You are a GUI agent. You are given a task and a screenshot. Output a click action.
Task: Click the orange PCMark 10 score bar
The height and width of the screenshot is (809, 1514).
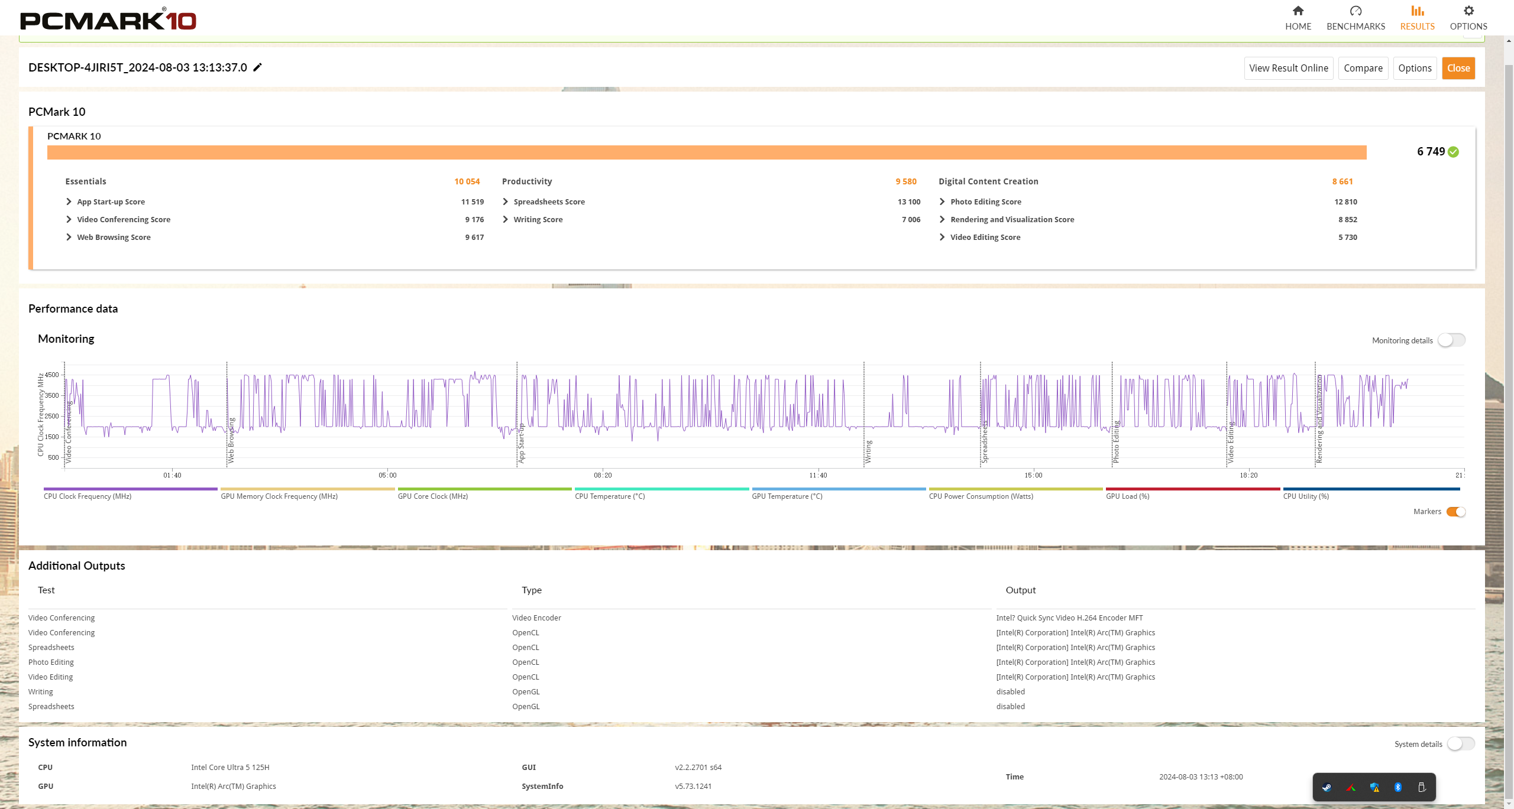pyautogui.click(x=707, y=152)
